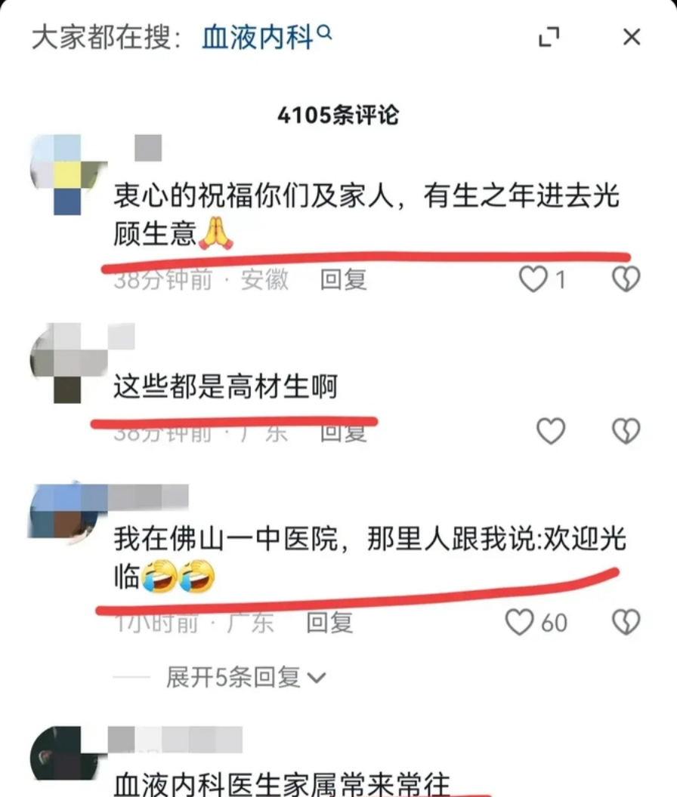Open first commenter's pixelated avatar
Image resolution: width=677 pixels, height=797 pixels.
click(x=69, y=174)
